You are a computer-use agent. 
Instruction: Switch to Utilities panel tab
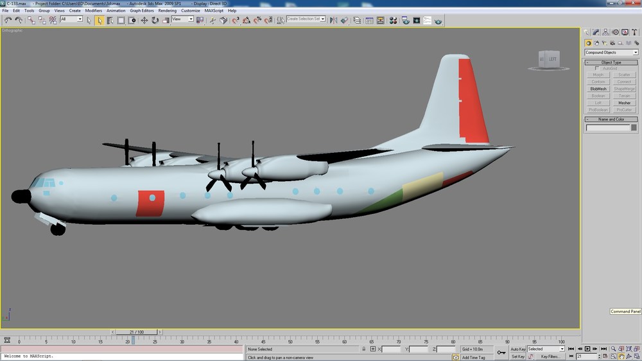tap(634, 32)
